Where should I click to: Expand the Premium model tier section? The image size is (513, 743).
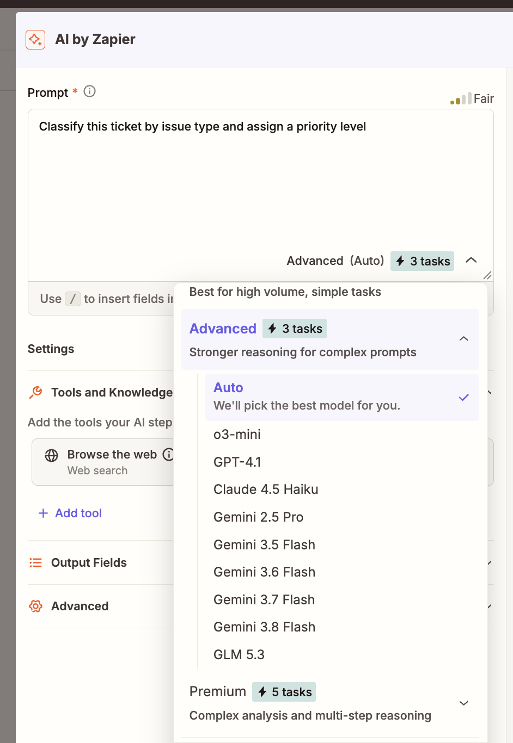(x=464, y=703)
